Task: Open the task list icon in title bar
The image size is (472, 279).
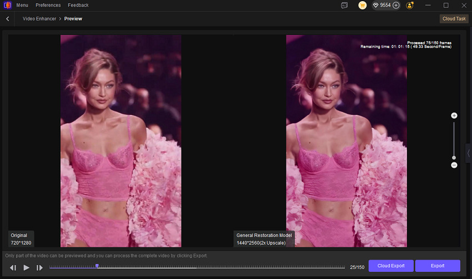Action: [344, 5]
